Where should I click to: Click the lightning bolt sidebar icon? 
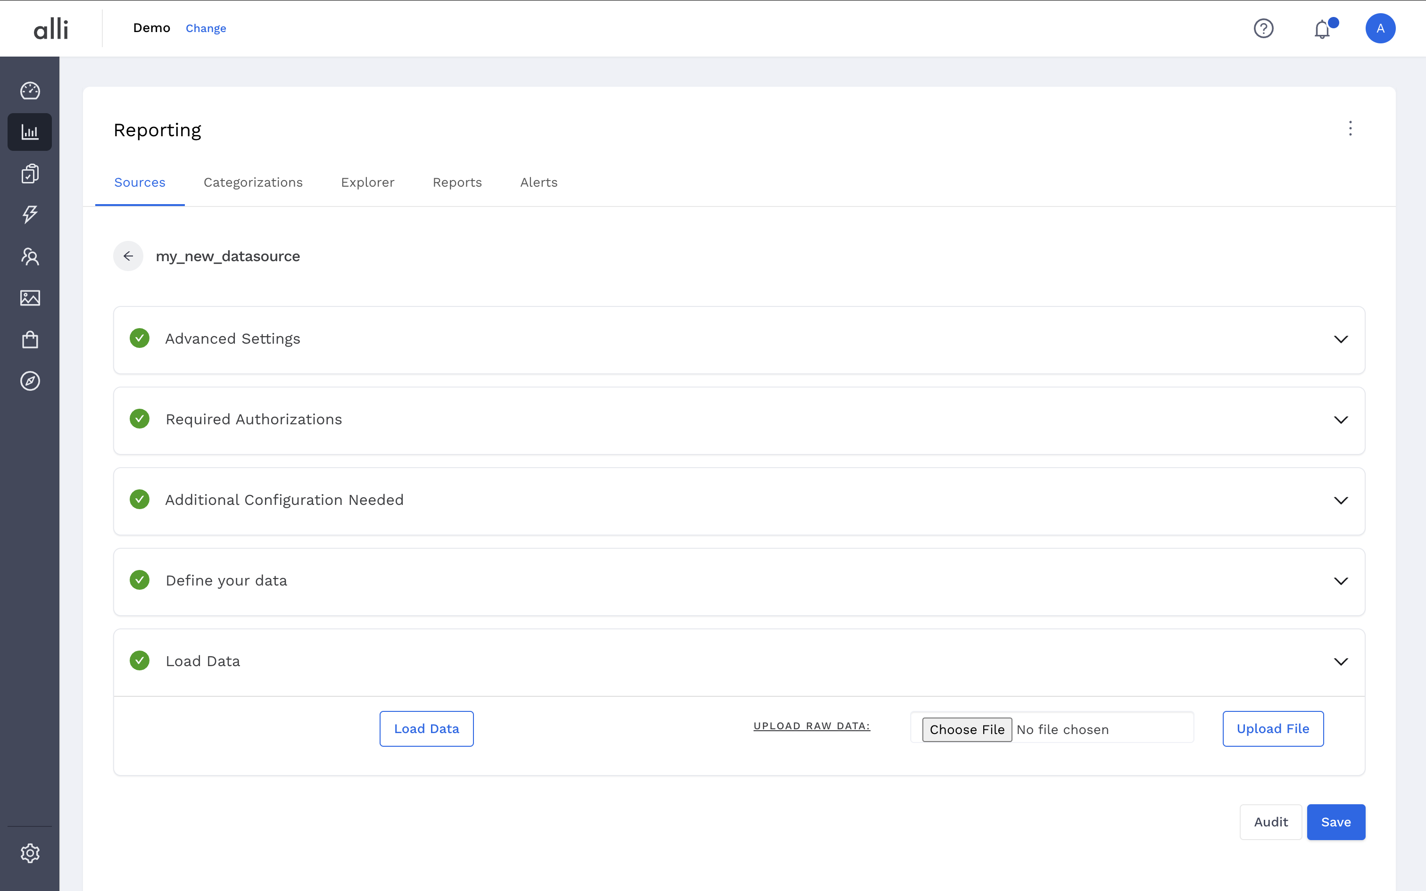(30, 214)
